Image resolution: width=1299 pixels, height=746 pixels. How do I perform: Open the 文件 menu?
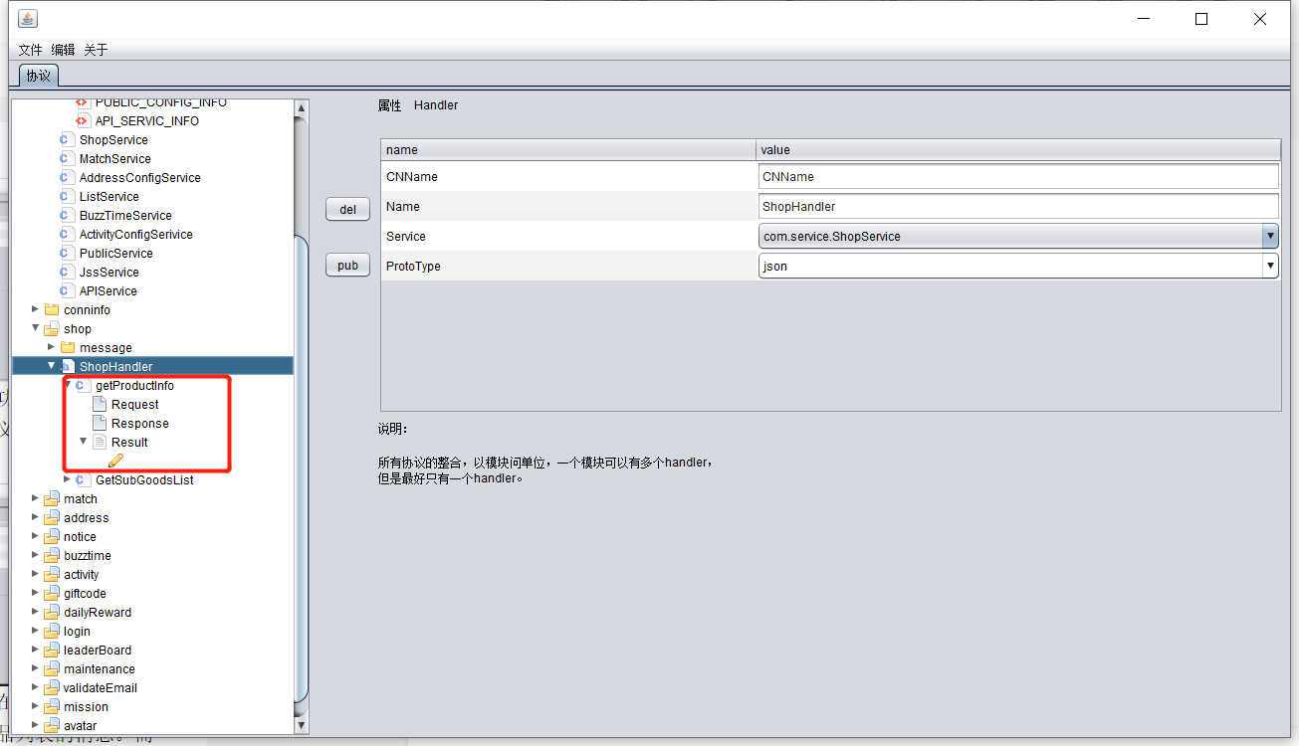pos(31,50)
